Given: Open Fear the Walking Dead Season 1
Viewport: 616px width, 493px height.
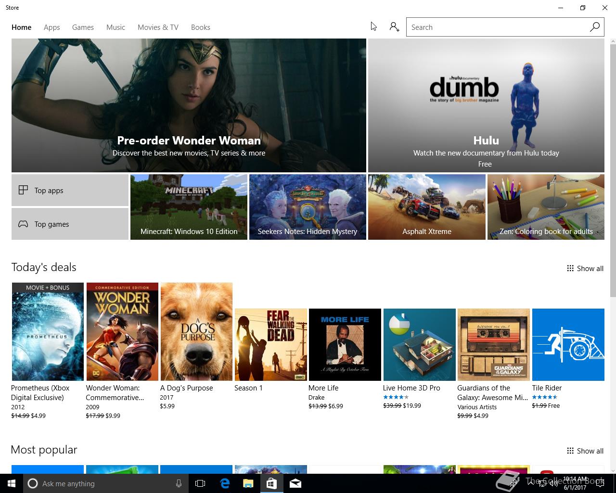Looking at the screenshot, I should [x=271, y=345].
